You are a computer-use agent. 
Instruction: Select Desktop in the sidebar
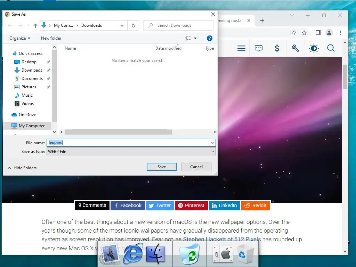tap(25, 62)
